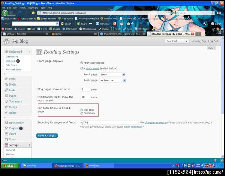Viewport: 225px width, 176px height.
Task: Click the Links menu icon in sidebar
Action: point(6,90)
